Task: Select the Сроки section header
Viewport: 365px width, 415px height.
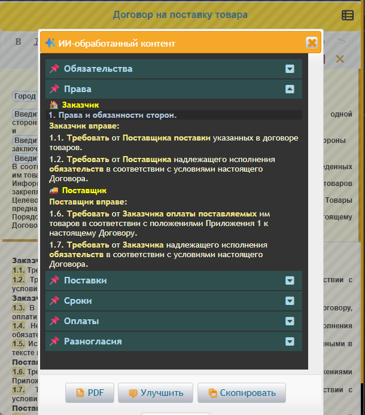Action: click(x=174, y=301)
